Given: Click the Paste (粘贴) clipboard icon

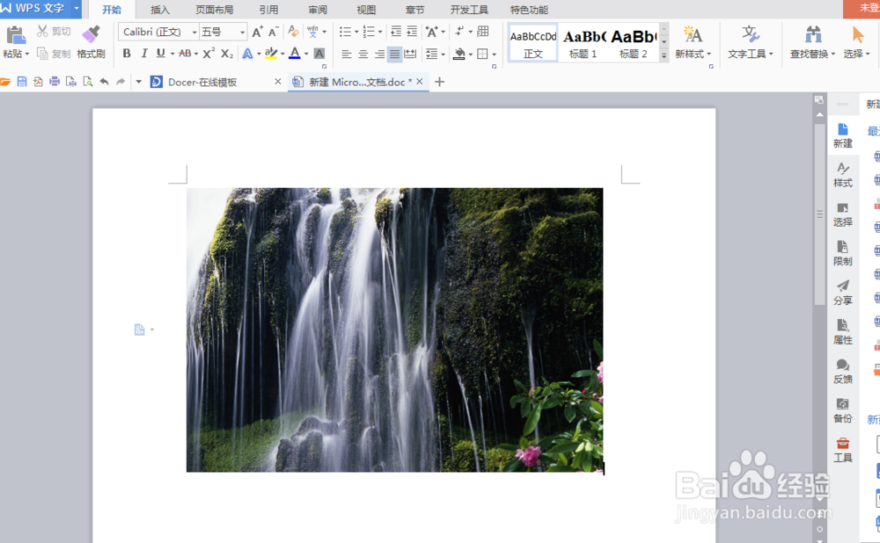Looking at the screenshot, I should coord(16,35).
